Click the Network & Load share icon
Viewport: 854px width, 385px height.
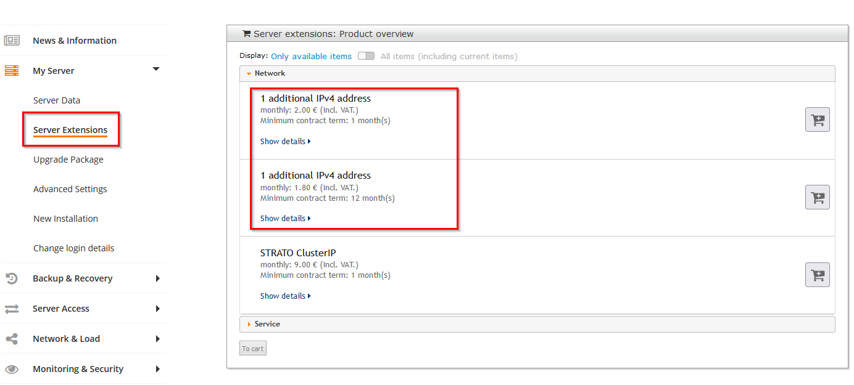click(x=11, y=338)
